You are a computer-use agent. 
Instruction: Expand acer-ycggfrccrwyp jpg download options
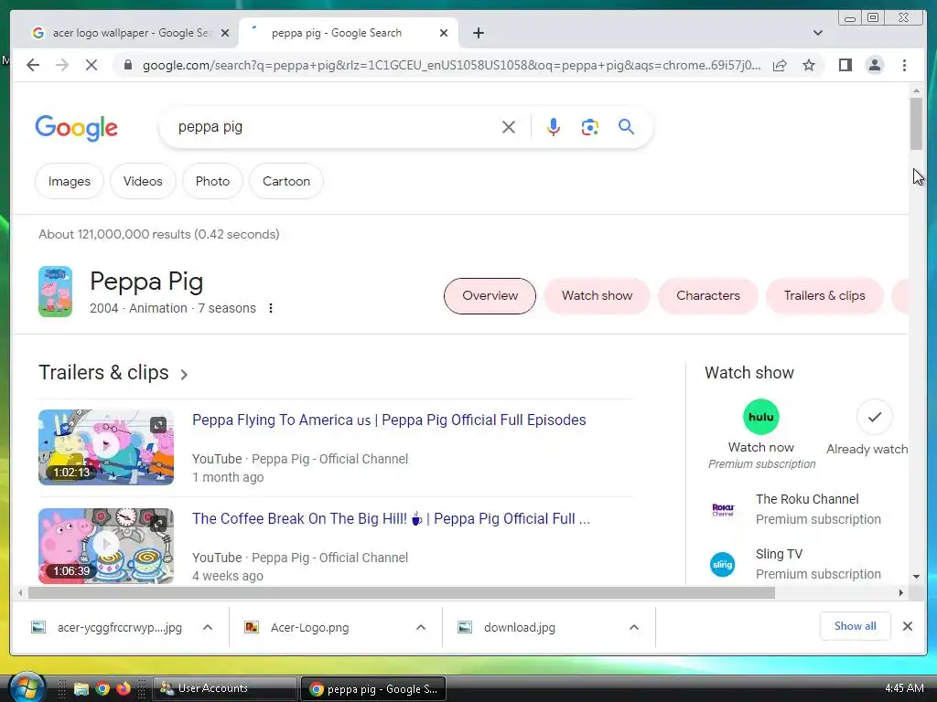[208, 627]
